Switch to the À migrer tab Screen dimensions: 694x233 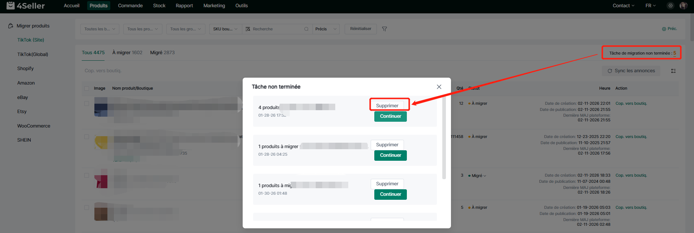127,53
